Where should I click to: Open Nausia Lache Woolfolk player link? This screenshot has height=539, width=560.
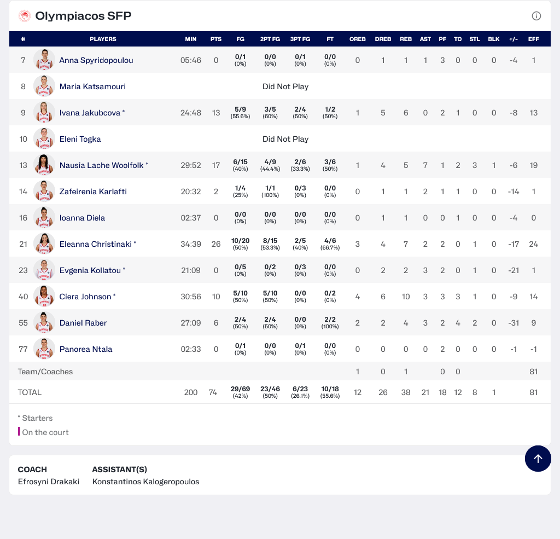click(101, 165)
